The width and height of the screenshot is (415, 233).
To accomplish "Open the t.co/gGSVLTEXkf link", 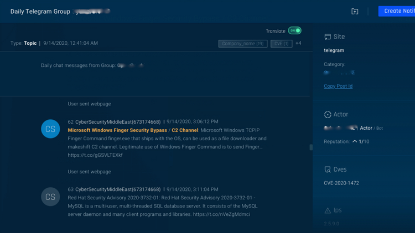I will click(95, 155).
